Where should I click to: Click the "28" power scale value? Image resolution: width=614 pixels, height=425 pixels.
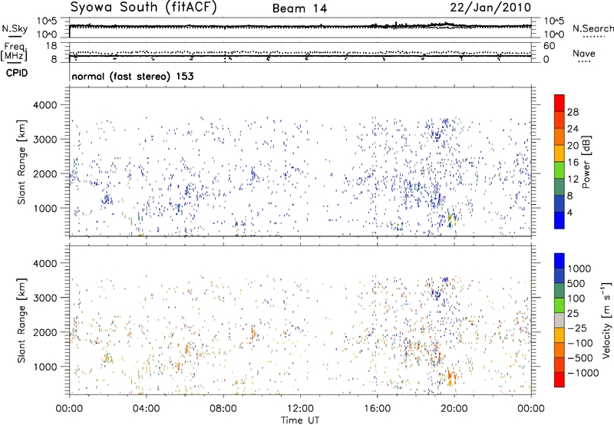(x=573, y=112)
